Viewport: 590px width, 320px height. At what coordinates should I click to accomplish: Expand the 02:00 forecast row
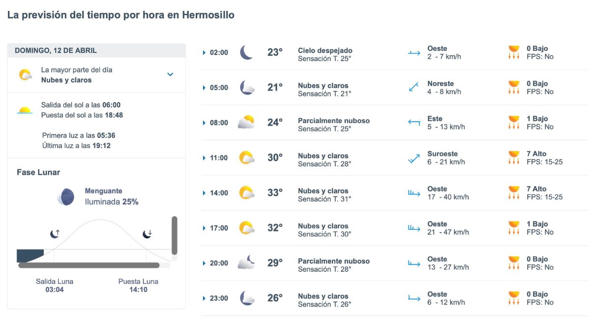coord(203,52)
